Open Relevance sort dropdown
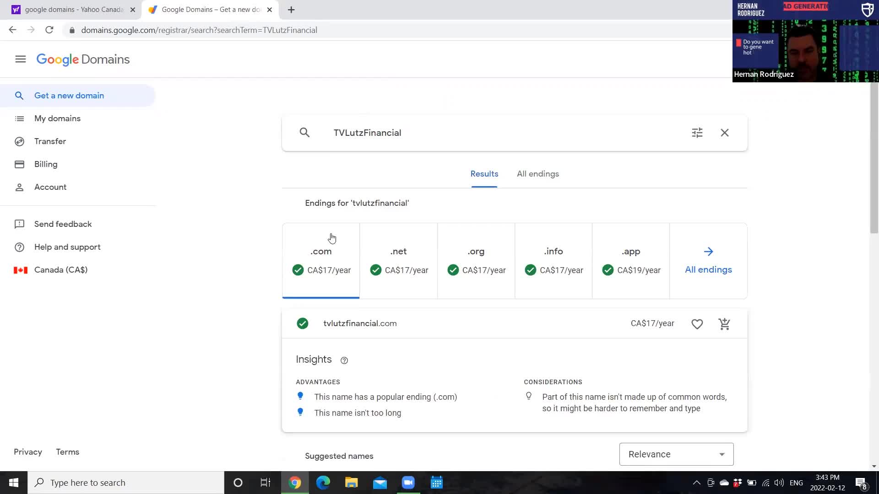 pyautogui.click(x=676, y=454)
